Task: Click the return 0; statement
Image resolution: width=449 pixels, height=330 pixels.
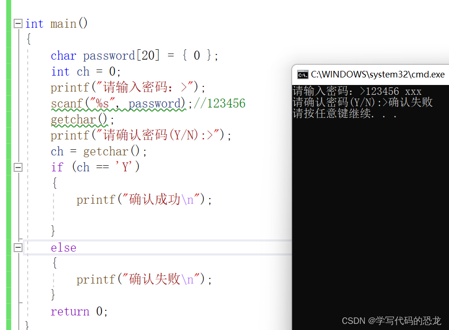Action: (x=79, y=311)
